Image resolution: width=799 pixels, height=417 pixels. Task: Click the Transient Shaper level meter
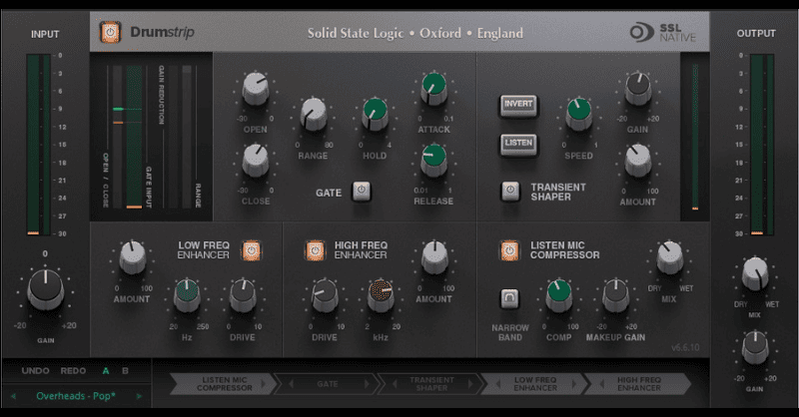[695, 137]
